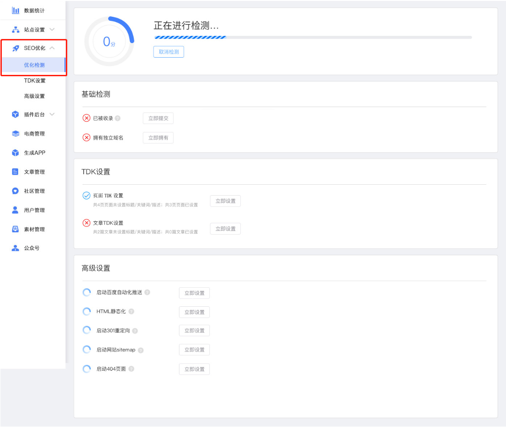The width and height of the screenshot is (506, 427).
Task: Open the 高级设置 submenu item
Action: tap(35, 96)
